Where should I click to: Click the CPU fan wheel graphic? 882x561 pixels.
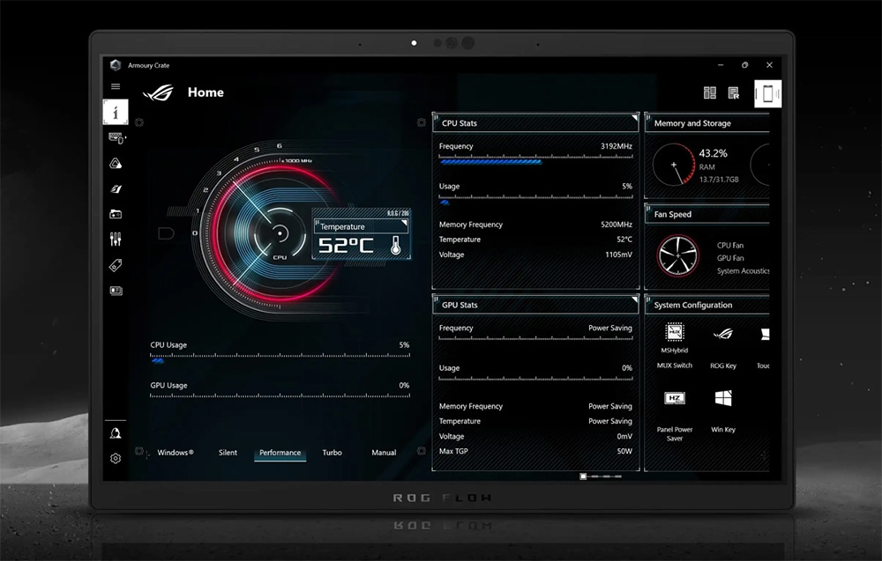[677, 255]
